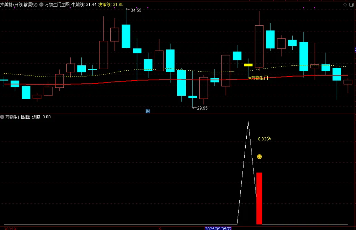The height and width of the screenshot is (230, 356).
Task: Click the tall cyan candle below 34.55
Action: [126, 36]
